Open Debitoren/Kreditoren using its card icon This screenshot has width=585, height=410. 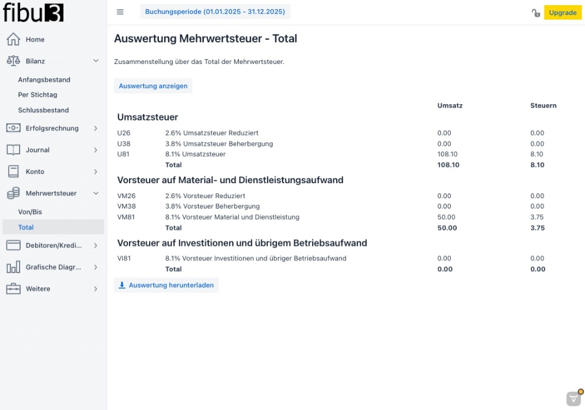coord(13,245)
